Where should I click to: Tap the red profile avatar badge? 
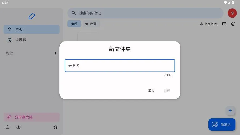coord(232,13)
